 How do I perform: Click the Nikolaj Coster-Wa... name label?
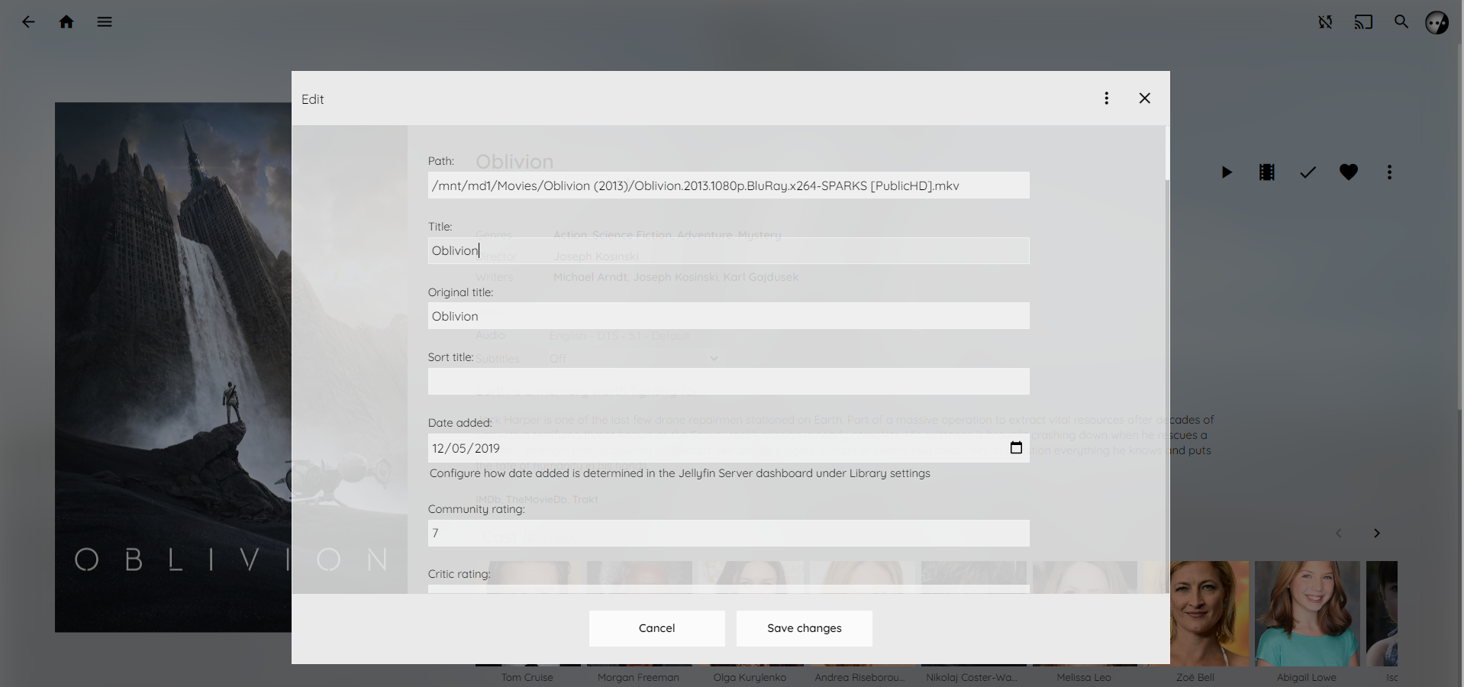point(972,677)
